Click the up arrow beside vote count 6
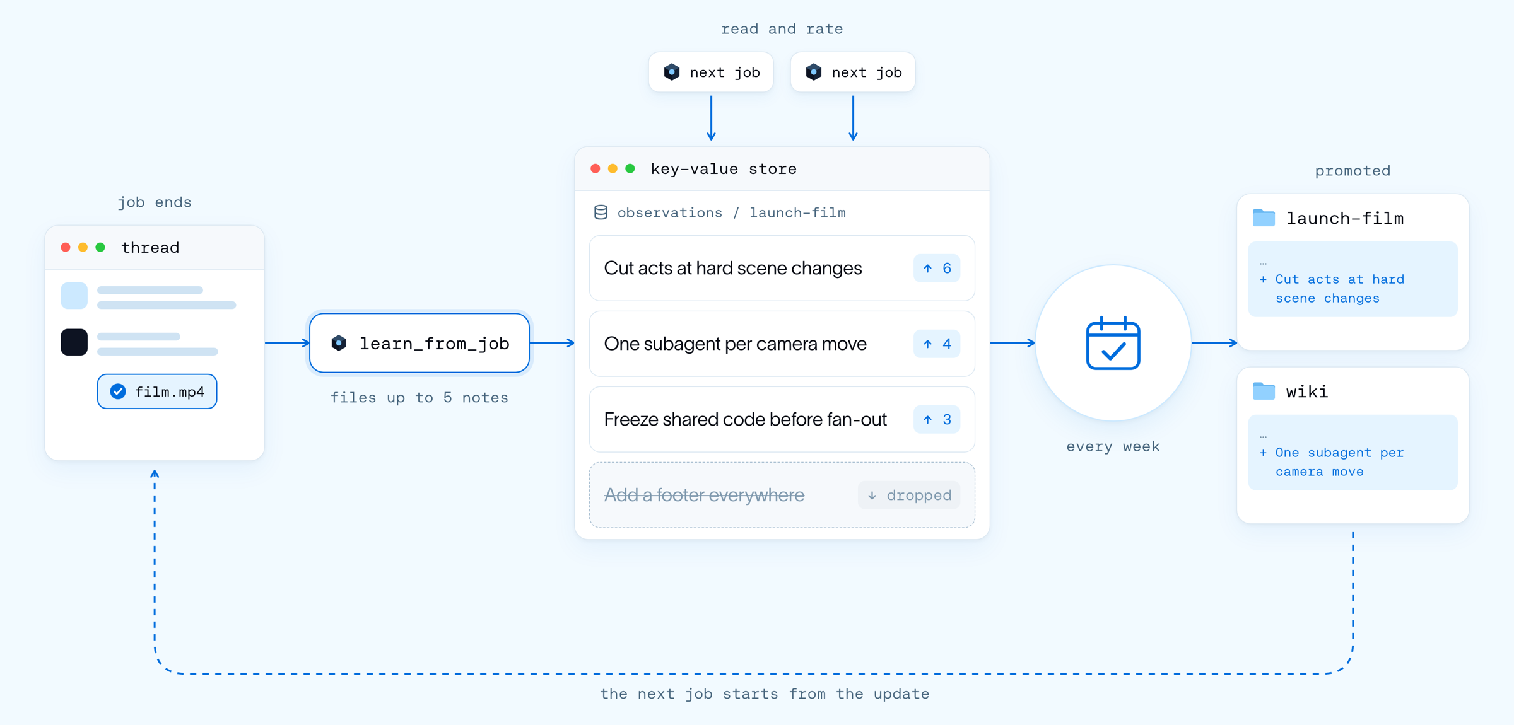The image size is (1514, 725). pos(927,269)
